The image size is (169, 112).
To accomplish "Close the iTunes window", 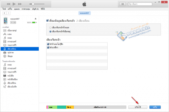I will point(164,2).
